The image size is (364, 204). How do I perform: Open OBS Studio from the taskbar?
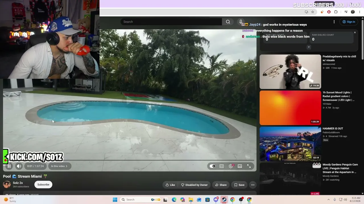[241, 200]
